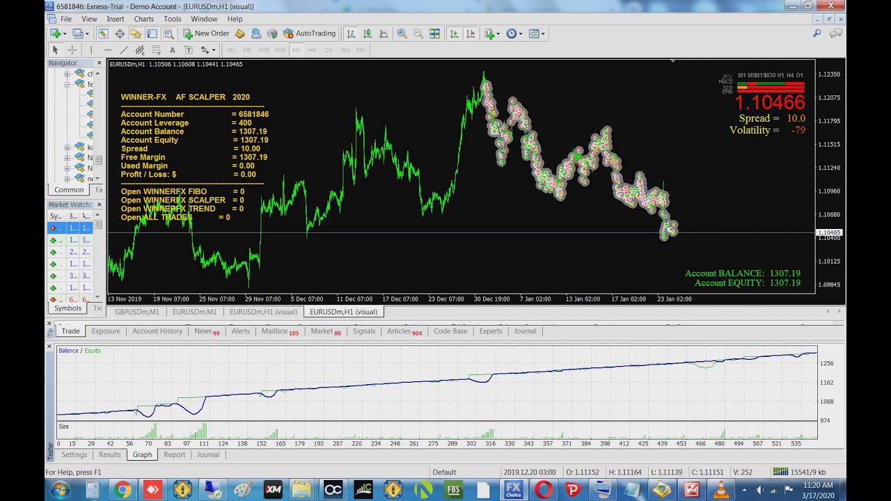891x501 pixels.
Task: Select the Fibonacci retracement tool
Action: pyautogui.click(x=156, y=50)
